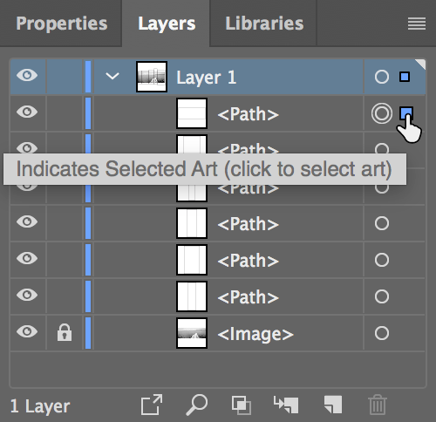Click the "1 Layer" status text

tap(40, 406)
